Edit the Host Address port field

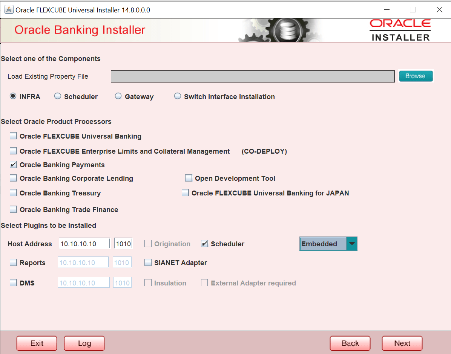[123, 243]
